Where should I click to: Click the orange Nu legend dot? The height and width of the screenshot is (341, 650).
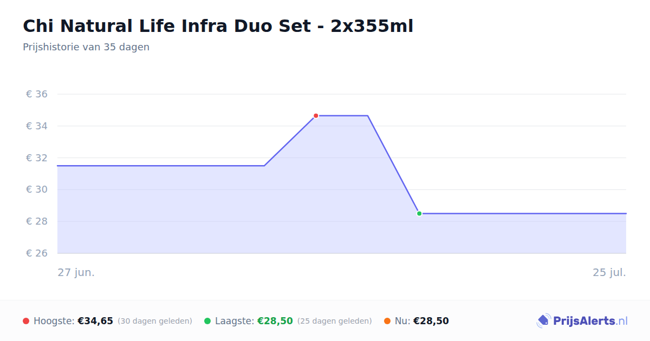[387, 321]
